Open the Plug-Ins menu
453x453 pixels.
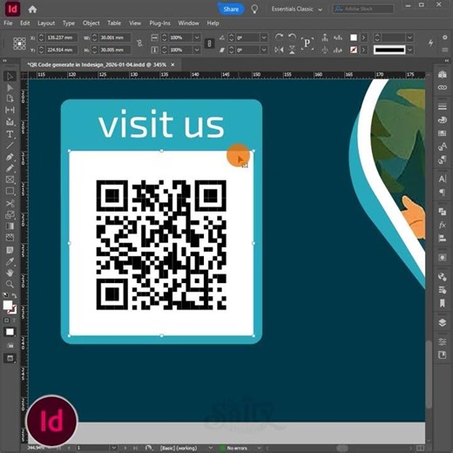click(159, 24)
